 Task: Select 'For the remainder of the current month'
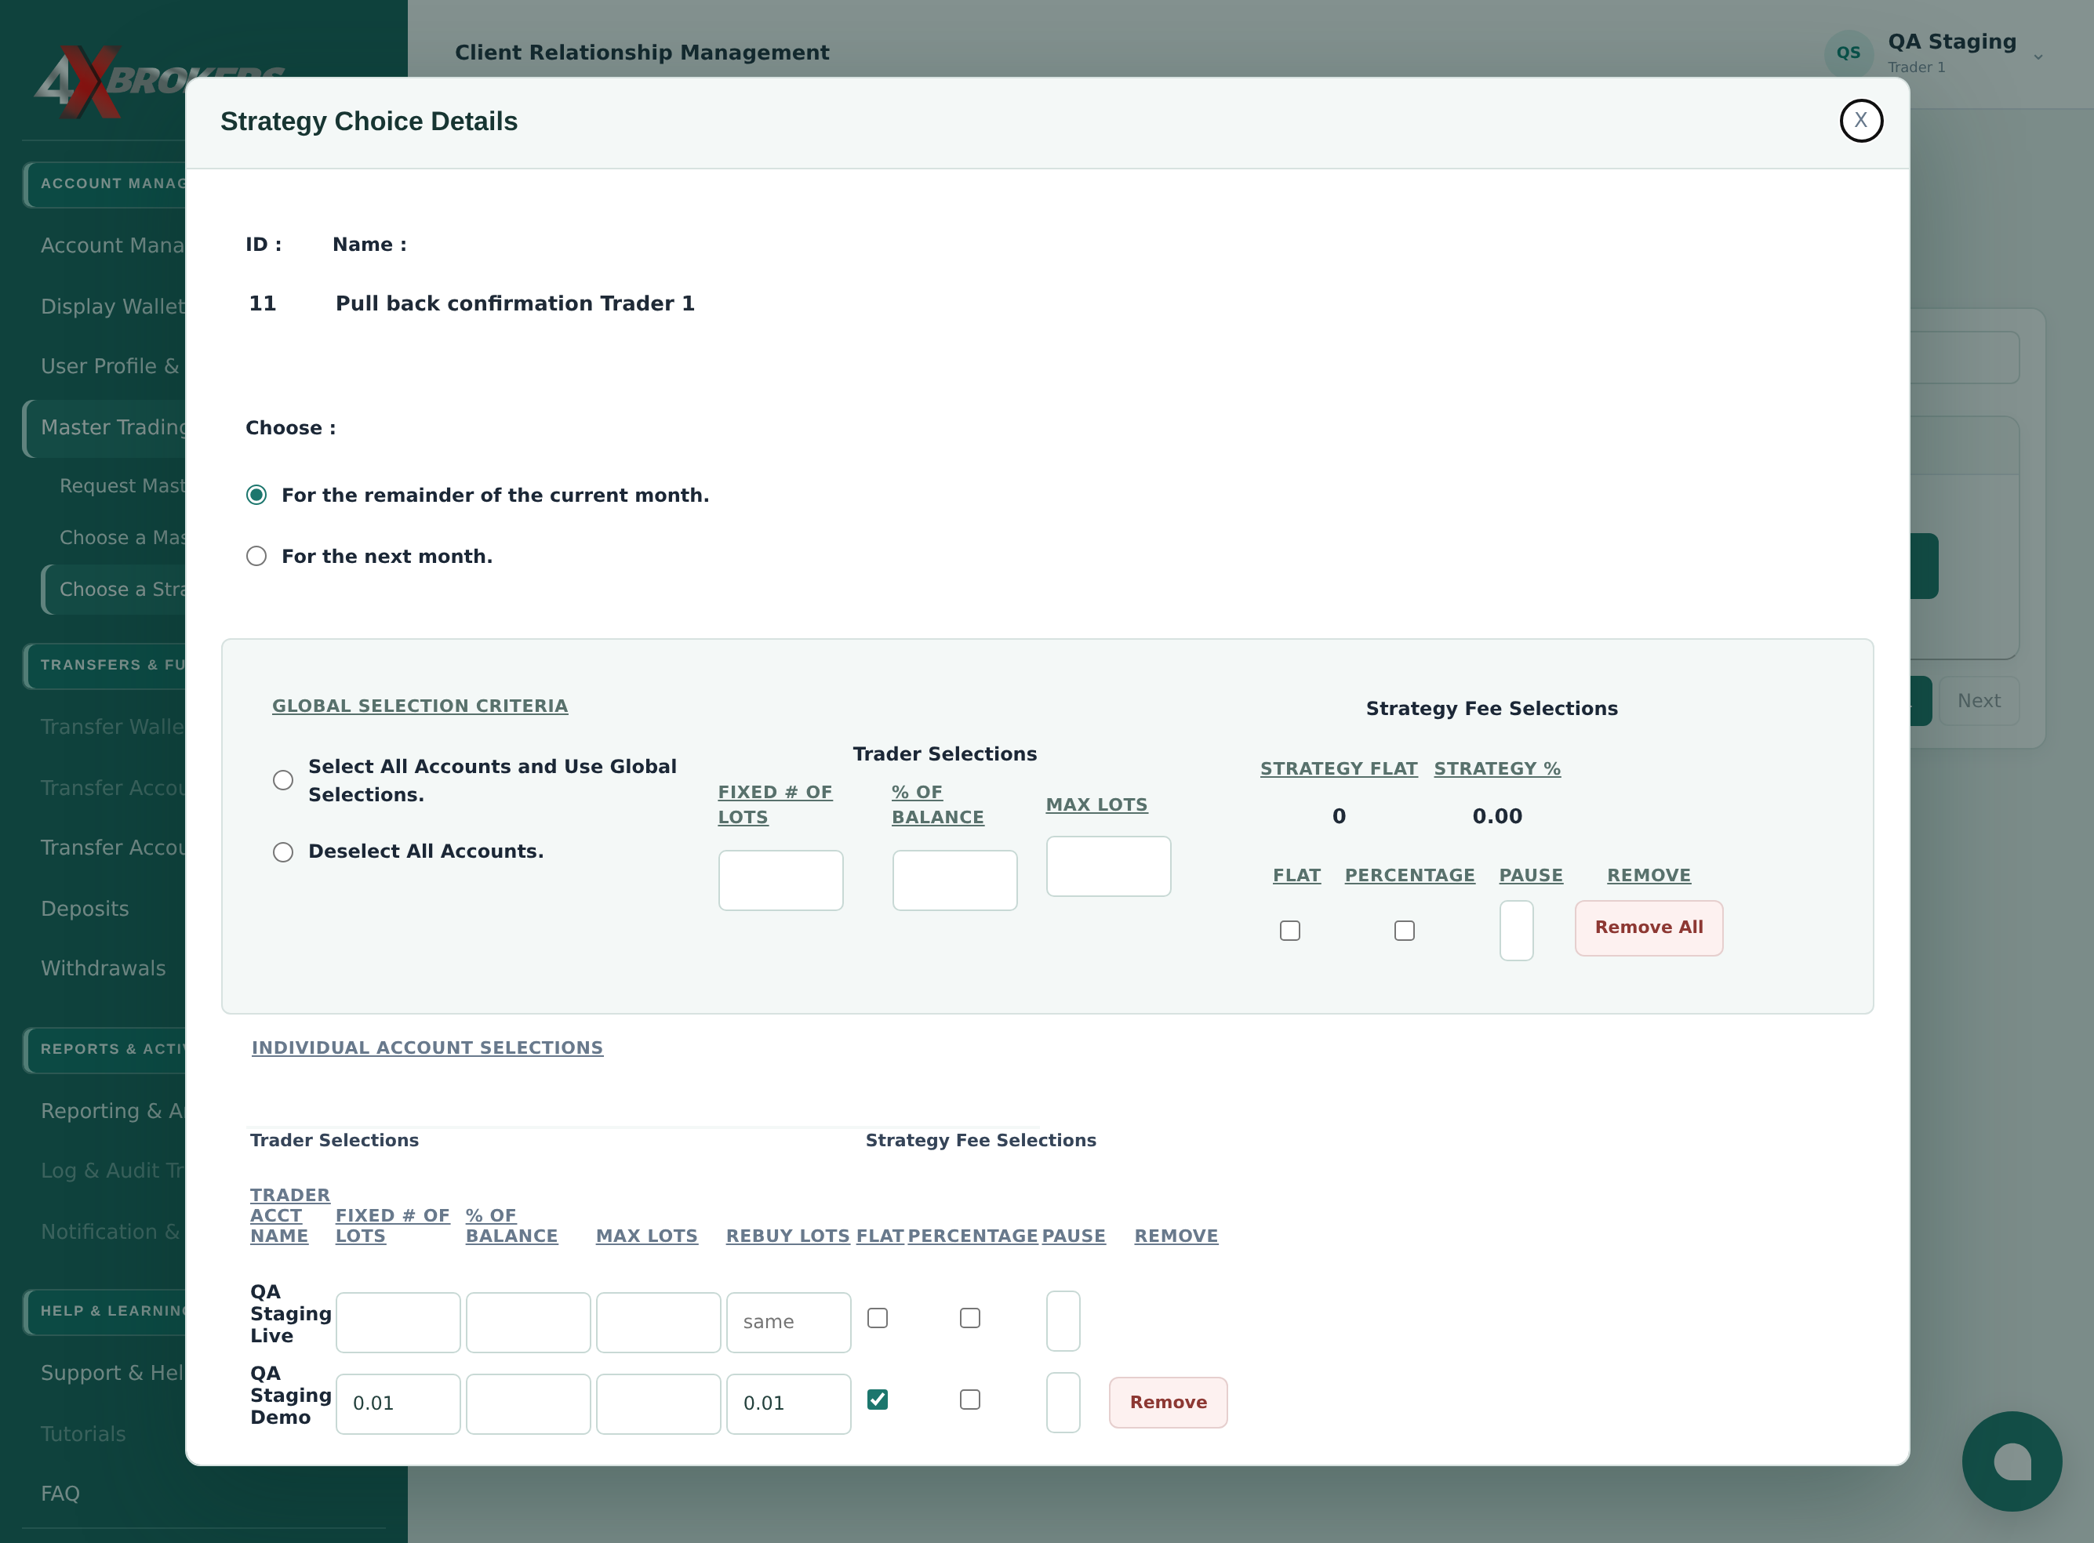coord(256,495)
